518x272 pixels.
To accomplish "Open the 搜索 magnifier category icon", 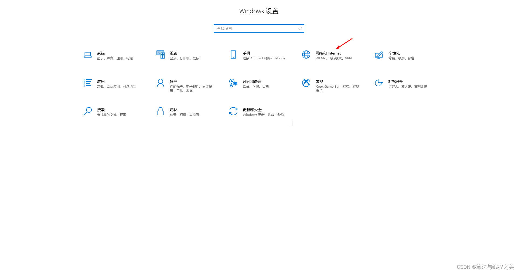I will point(88,111).
